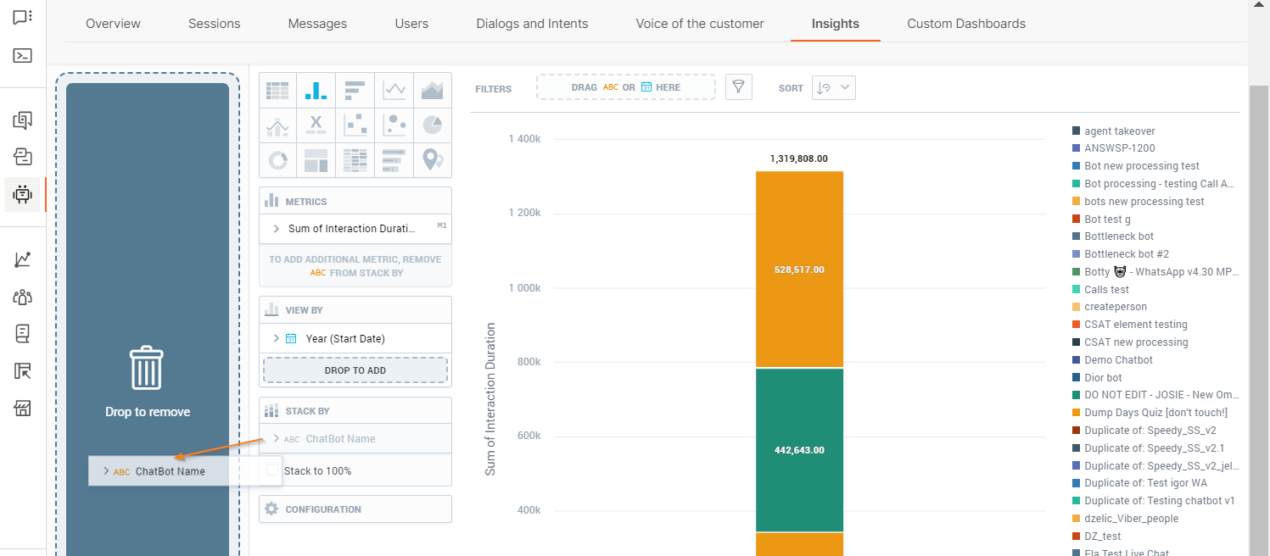
Task: Open the chat bubble sidebar icon
Action: 23,17
